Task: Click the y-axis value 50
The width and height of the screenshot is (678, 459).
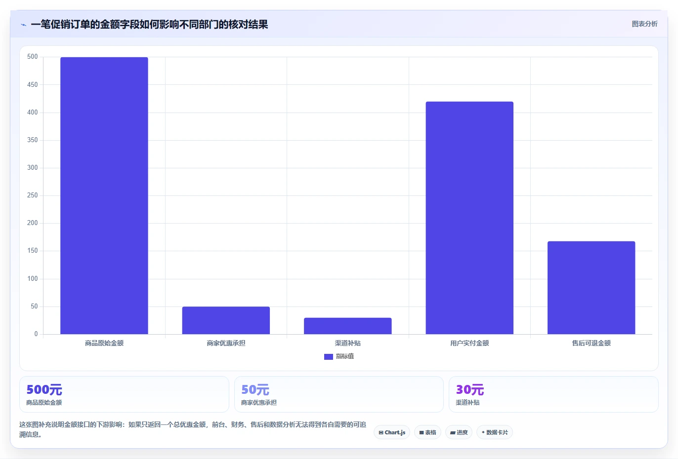Action: click(x=34, y=306)
